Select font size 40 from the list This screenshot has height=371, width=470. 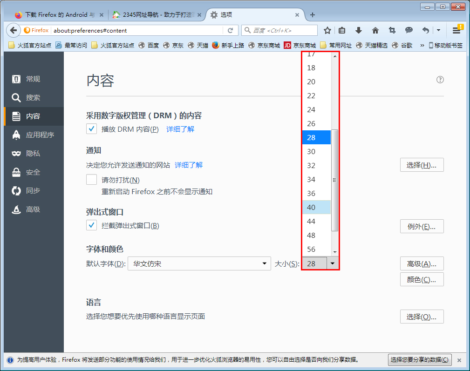315,207
